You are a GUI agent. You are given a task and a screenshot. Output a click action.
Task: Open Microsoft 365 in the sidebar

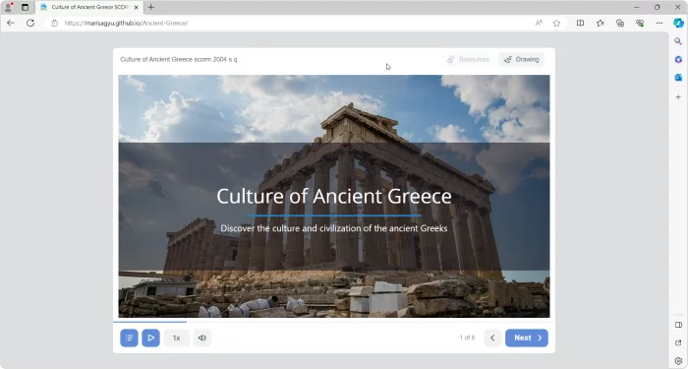[678, 59]
